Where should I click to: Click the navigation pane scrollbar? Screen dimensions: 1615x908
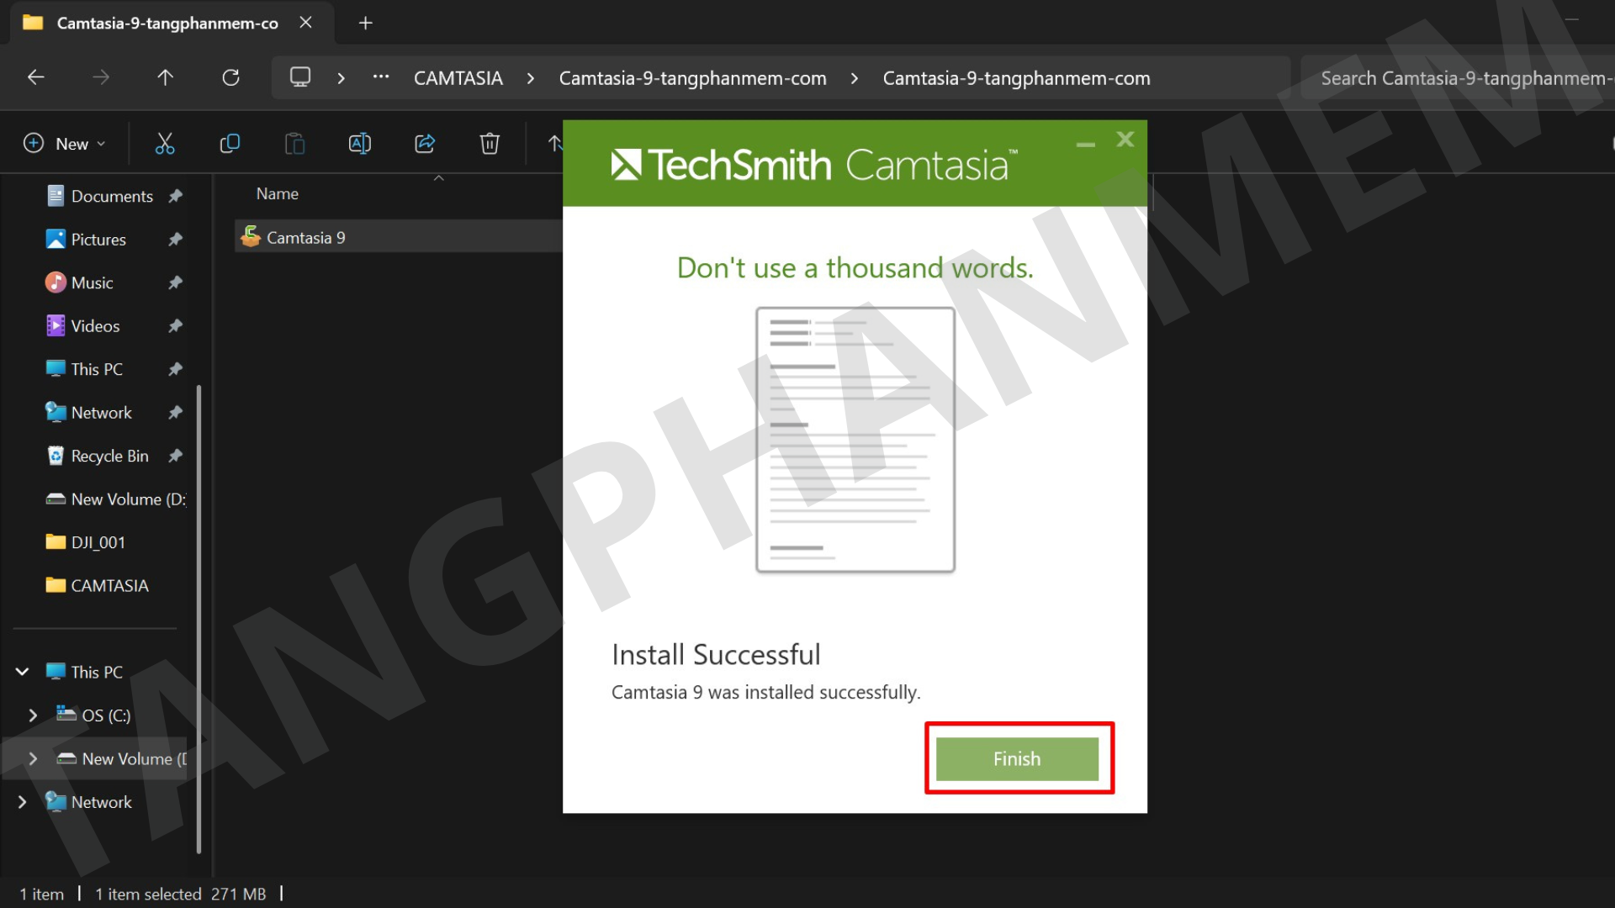point(199,619)
